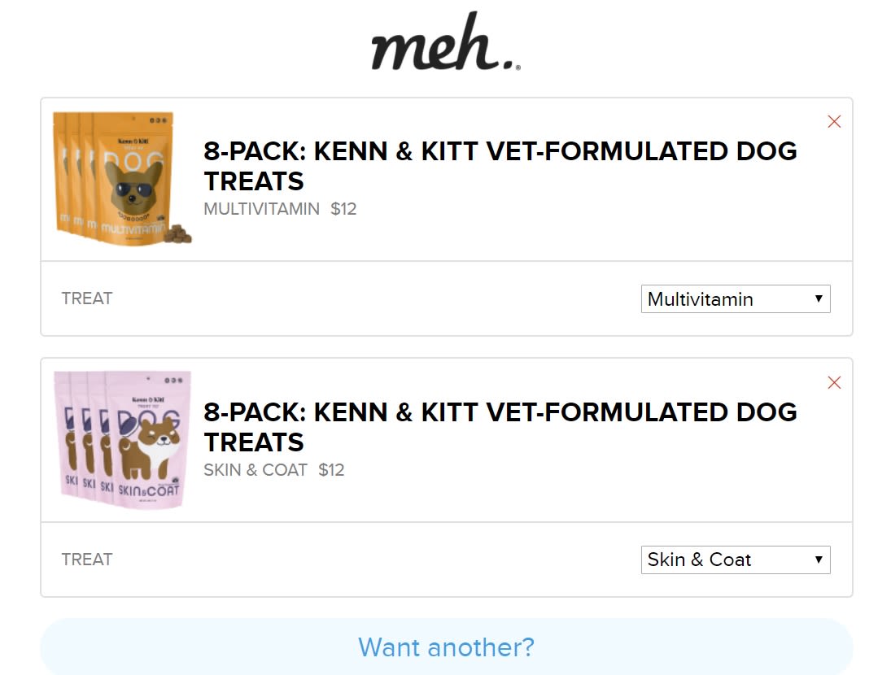Click the orange Multivitamin treats product image
Screen dimensions: 891x675
[122, 179]
